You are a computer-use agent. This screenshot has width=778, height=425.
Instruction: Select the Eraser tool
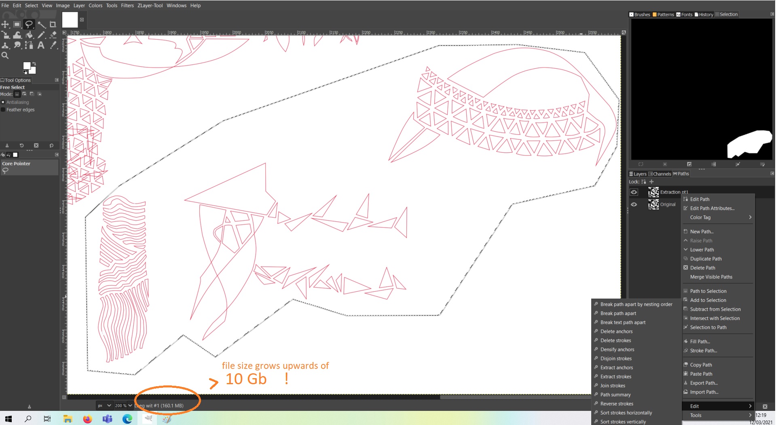point(53,35)
